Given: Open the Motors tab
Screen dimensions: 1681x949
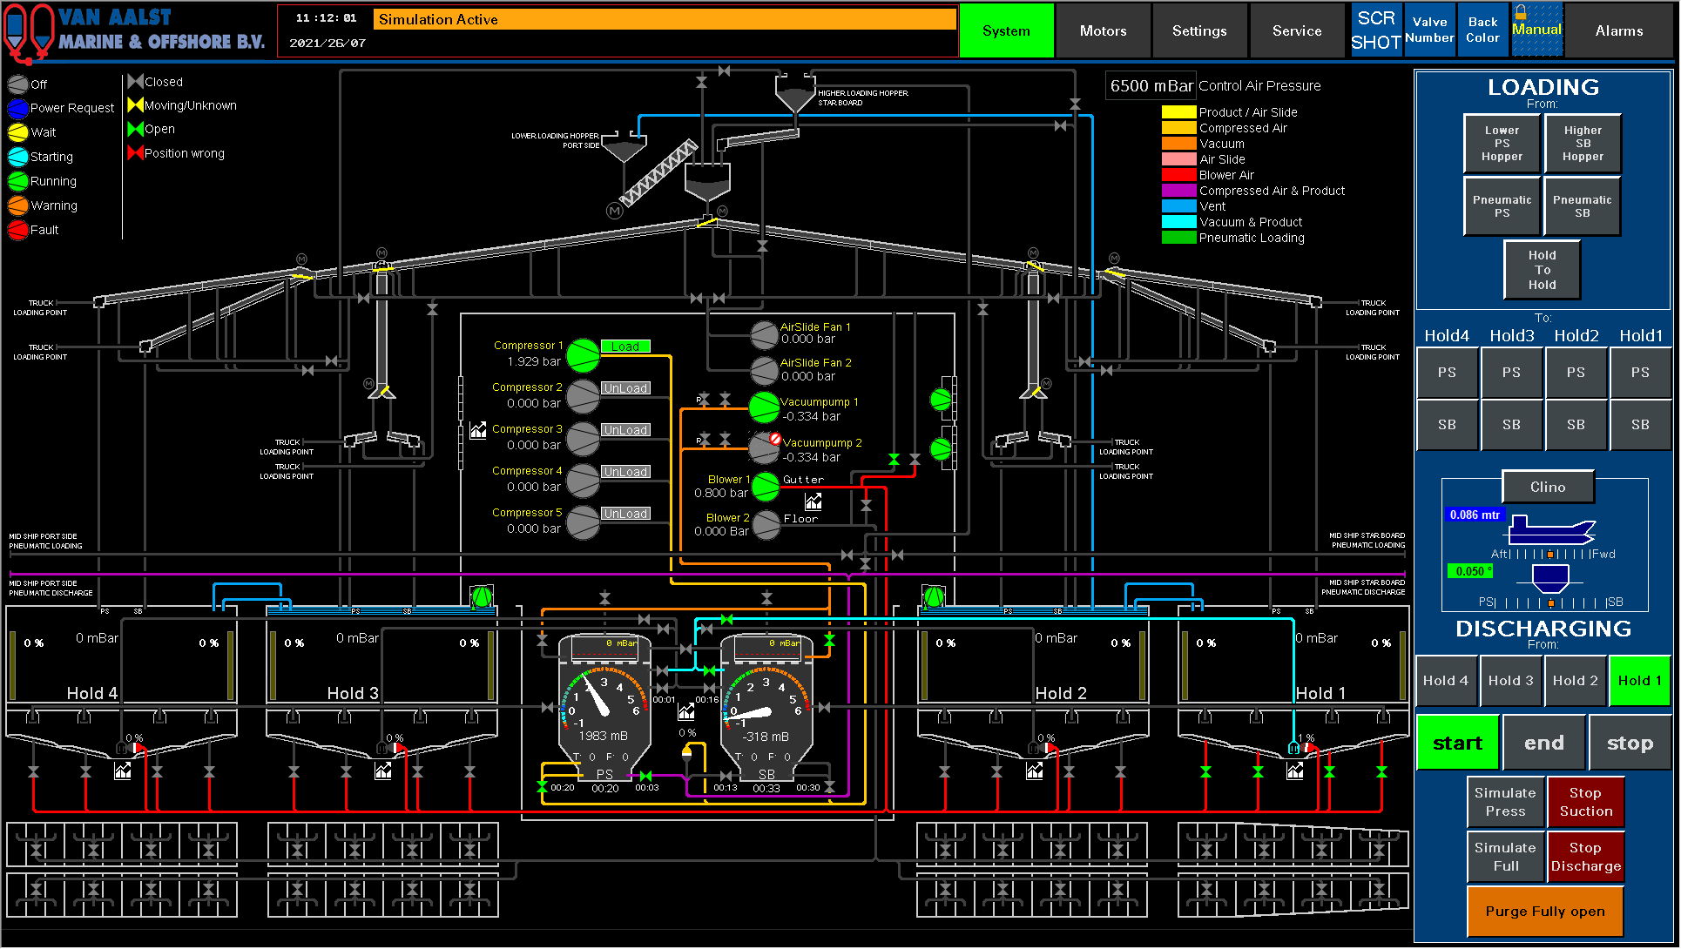Looking at the screenshot, I should pyautogui.click(x=1103, y=30).
